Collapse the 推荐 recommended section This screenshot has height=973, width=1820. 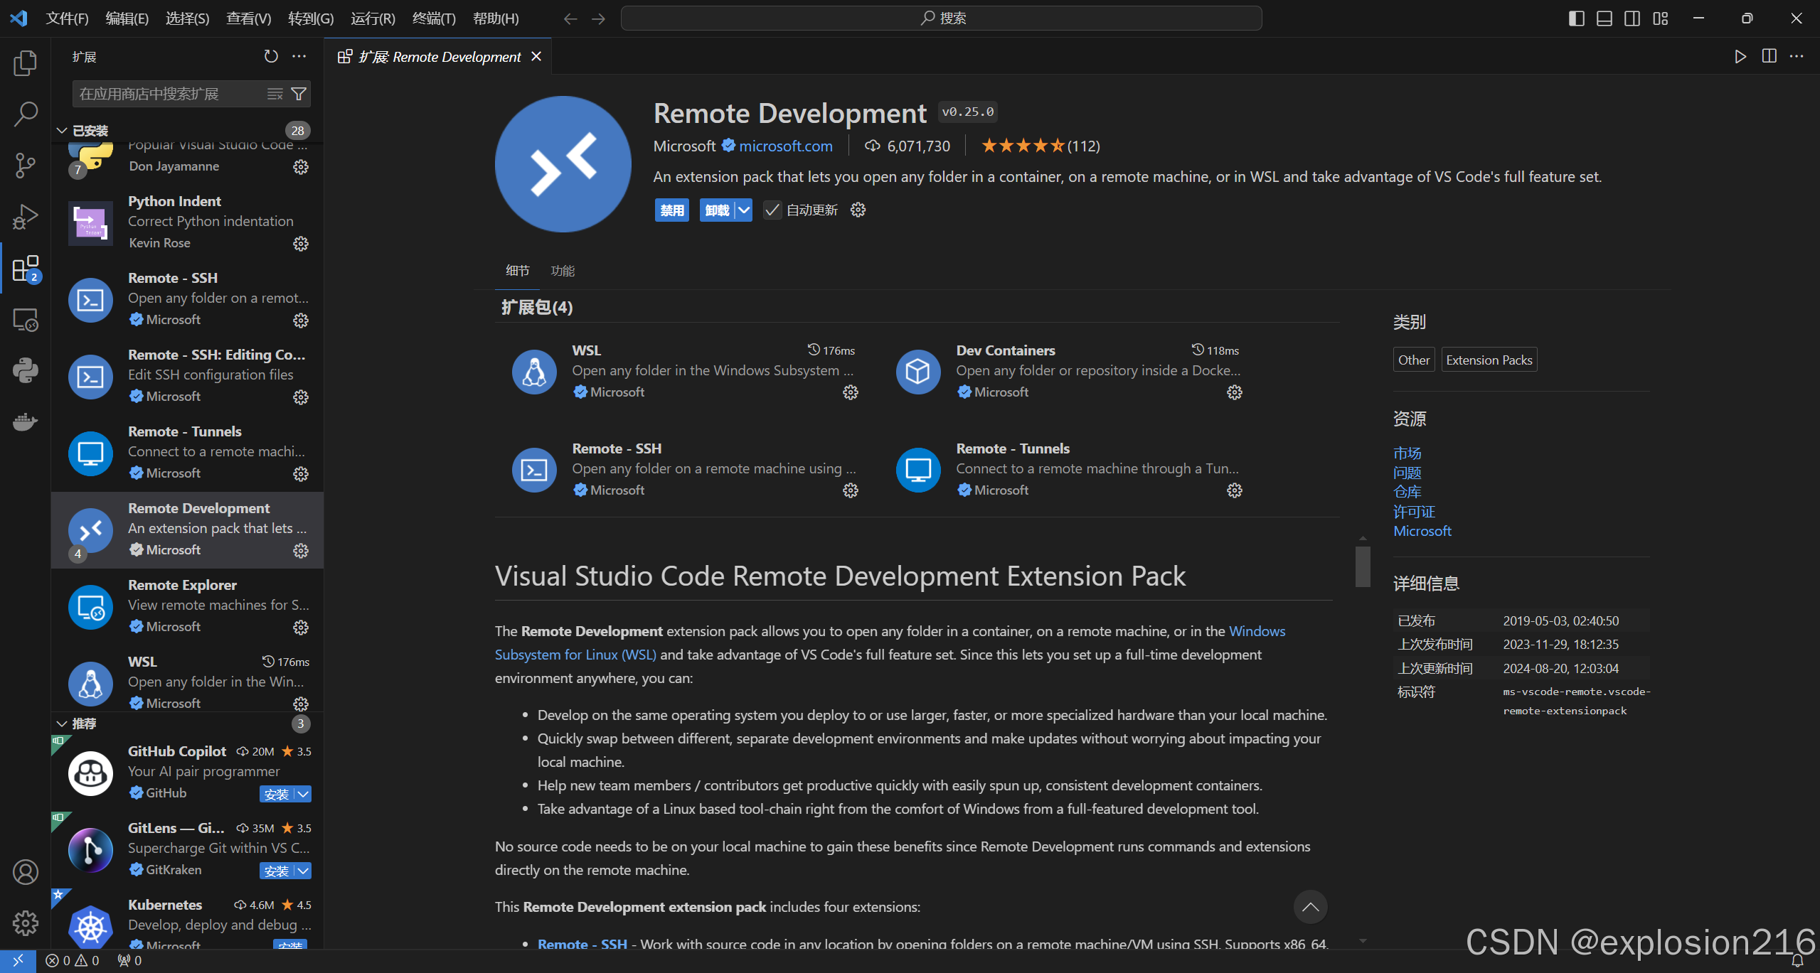(62, 724)
